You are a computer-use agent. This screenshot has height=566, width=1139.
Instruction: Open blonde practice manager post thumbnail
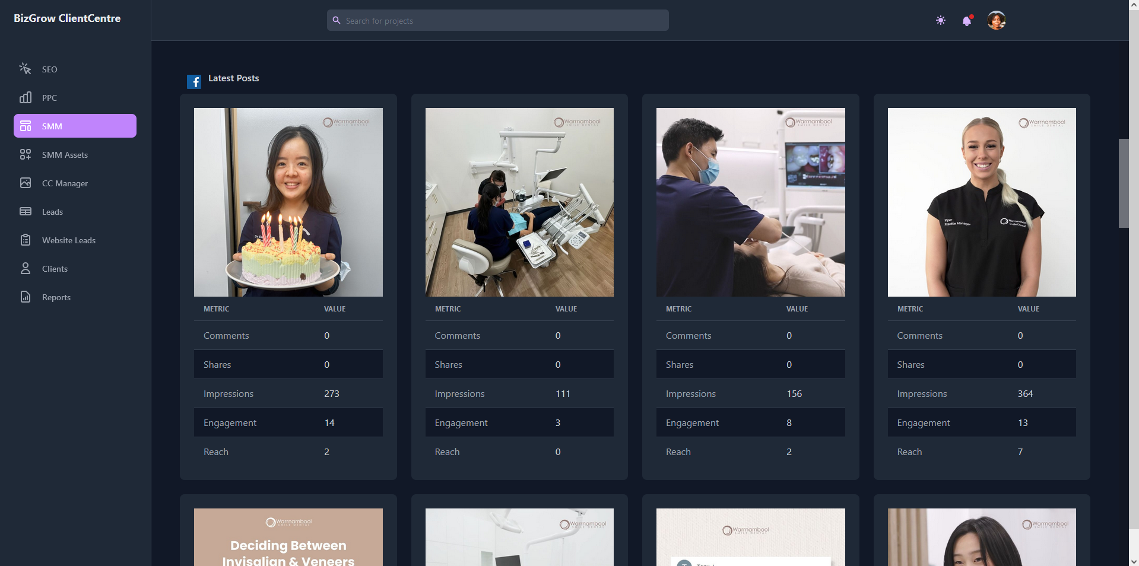click(982, 202)
